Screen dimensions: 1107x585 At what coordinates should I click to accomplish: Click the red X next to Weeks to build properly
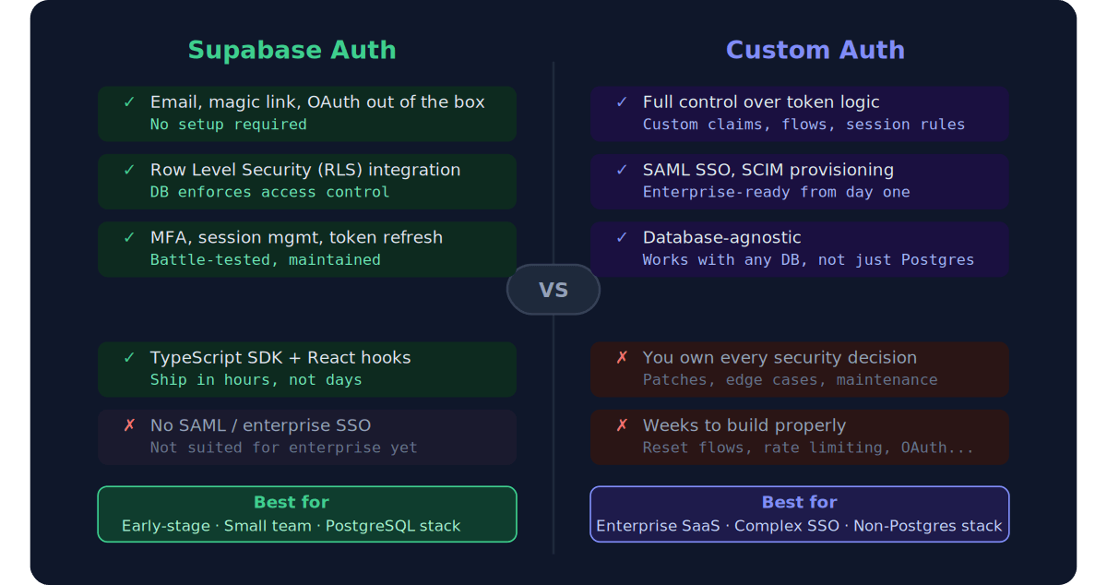click(x=622, y=425)
